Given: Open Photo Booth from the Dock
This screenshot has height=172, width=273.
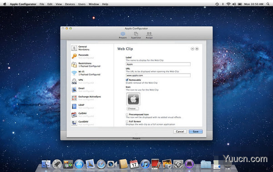Looking at the screenshot, I should (156, 164).
